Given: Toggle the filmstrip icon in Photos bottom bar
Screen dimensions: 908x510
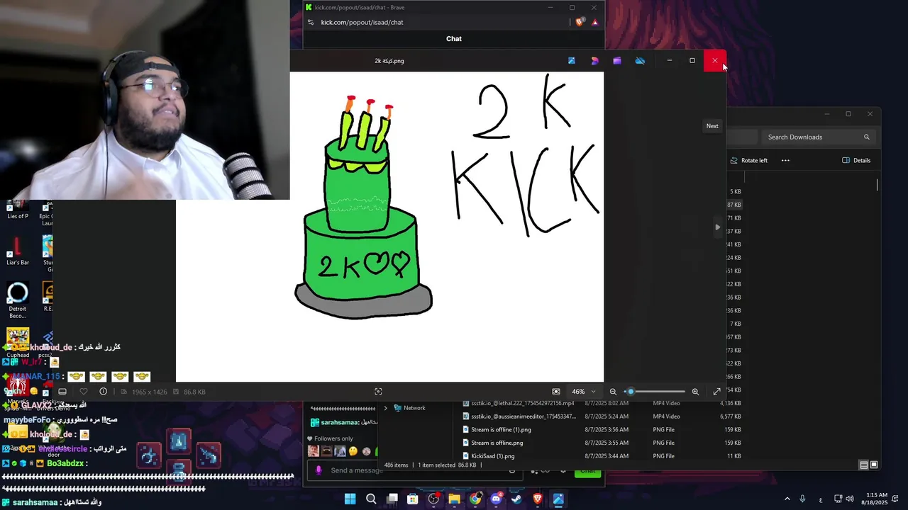Looking at the screenshot, I should click(x=62, y=392).
